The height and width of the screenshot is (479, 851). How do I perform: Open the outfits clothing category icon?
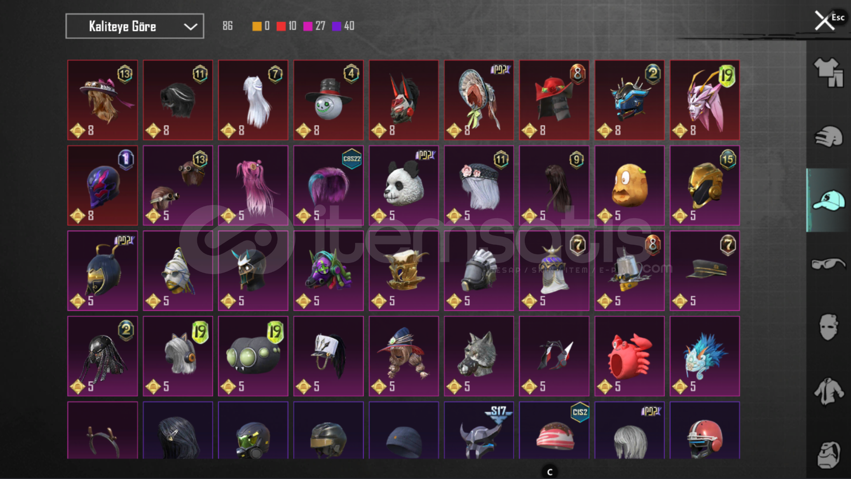pos(828,72)
